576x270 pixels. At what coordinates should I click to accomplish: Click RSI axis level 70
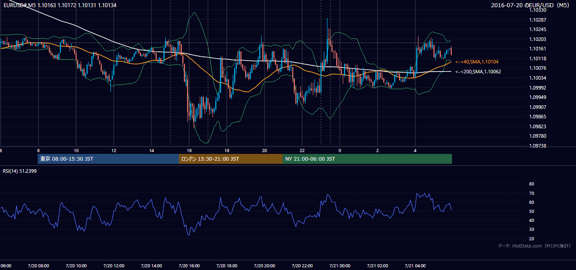coord(531,193)
